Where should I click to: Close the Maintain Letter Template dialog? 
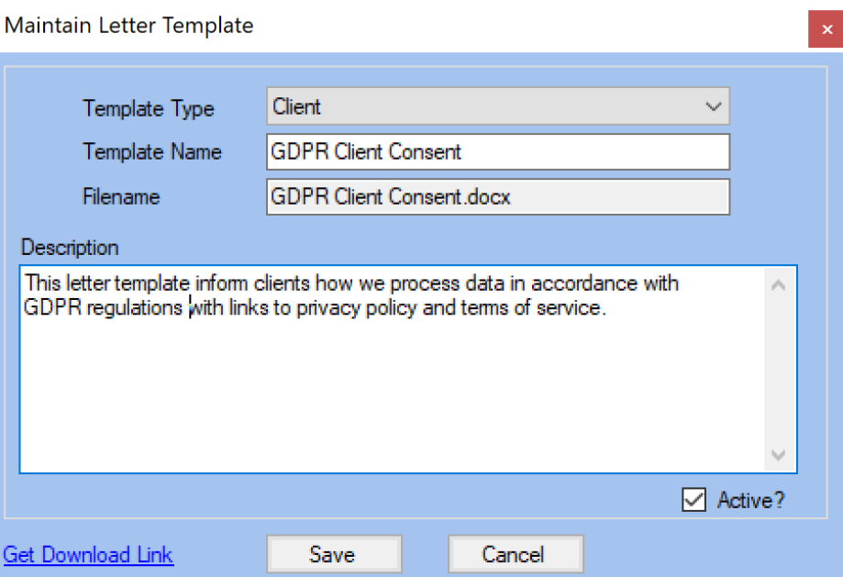point(826,29)
